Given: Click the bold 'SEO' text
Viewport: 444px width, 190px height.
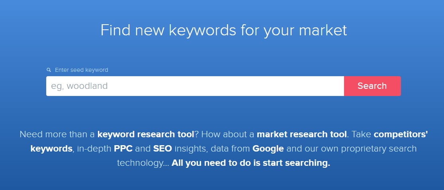Looking at the screenshot, I should click(x=162, y=149).
